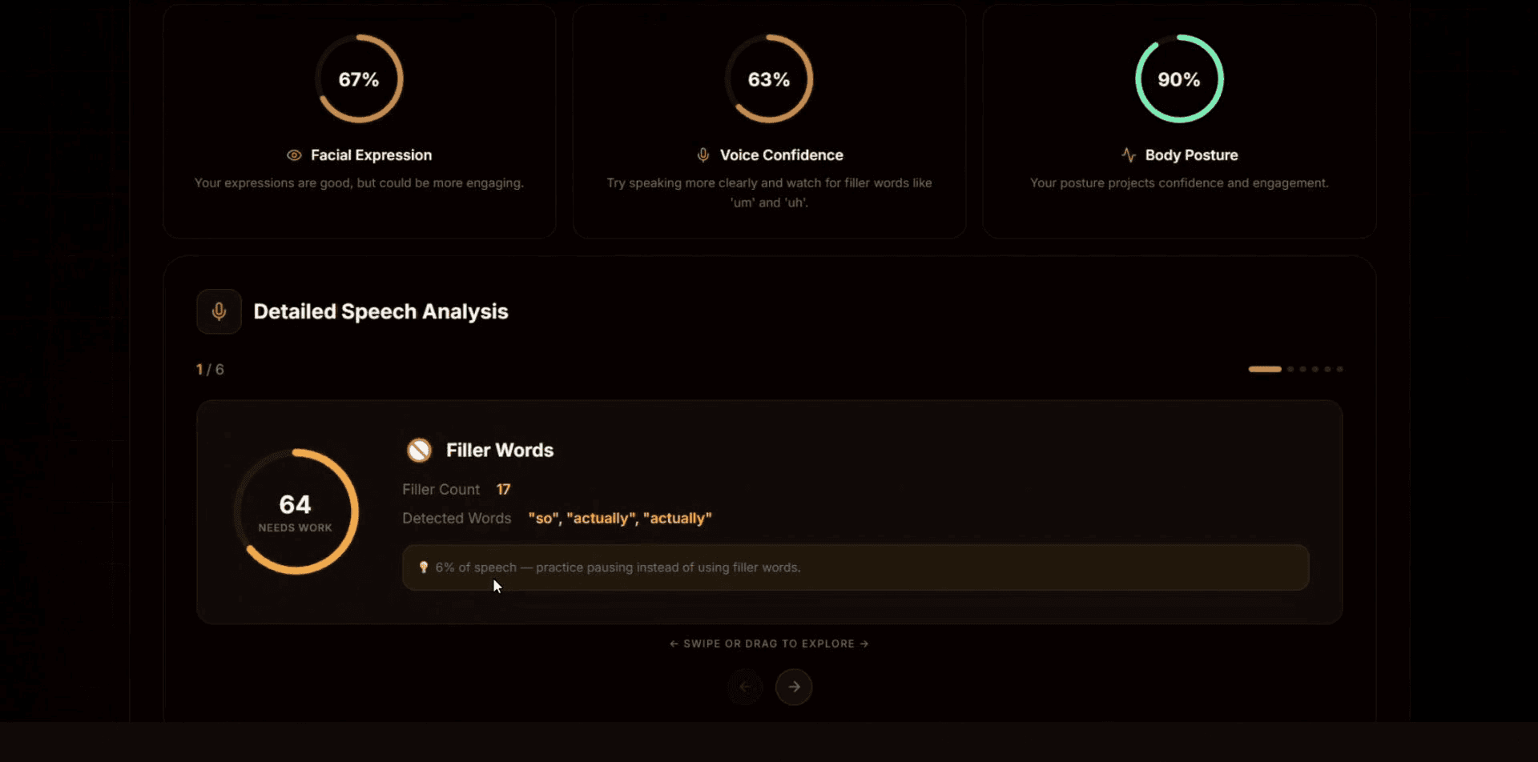
Task: Click the Filler Words prohibition icon
Action: pos(419,451)
